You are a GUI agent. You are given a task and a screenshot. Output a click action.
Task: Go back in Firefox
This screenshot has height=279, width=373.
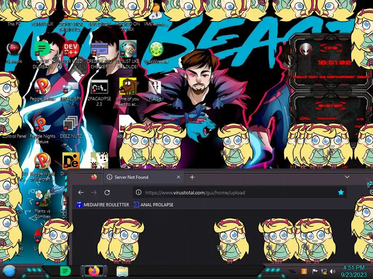[81, 193]
